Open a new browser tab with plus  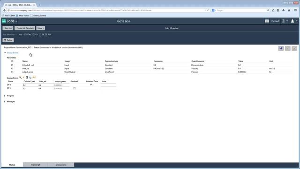point(39,5)
